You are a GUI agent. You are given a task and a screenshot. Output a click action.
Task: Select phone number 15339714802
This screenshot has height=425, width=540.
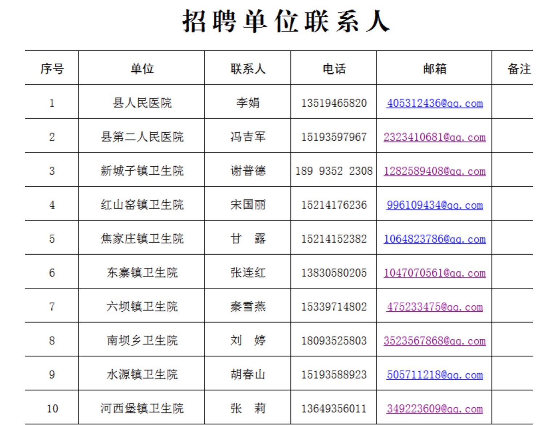334,307
